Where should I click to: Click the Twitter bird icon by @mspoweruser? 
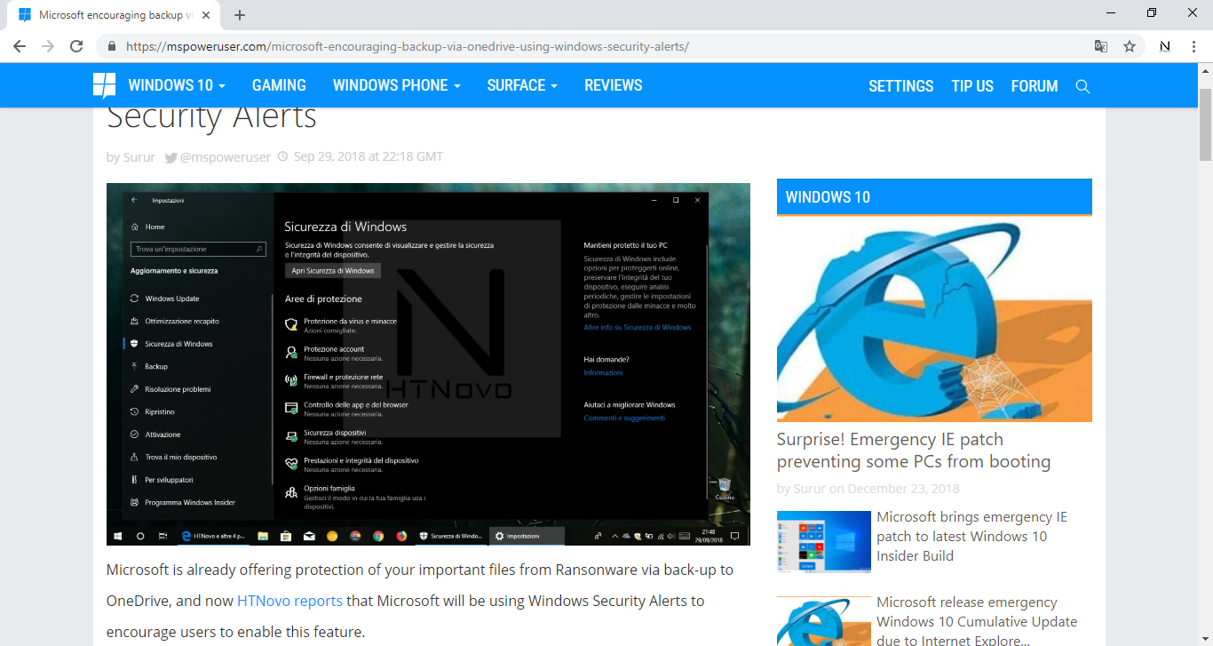pos(171,157)
